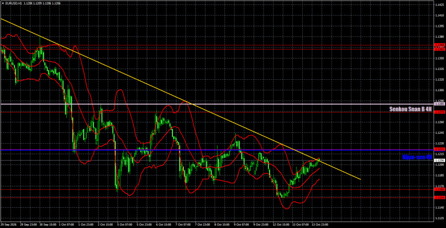Click the 1.1230 price scale value
Viewport: 446px width, 228px height.
[439, 143]
